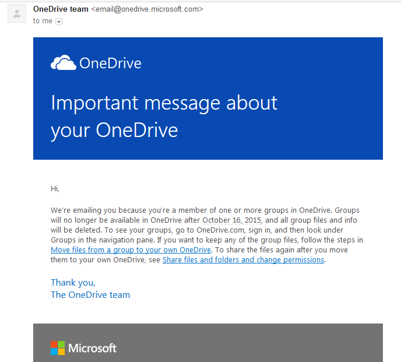Click the first body line starting "We're emailing you"
This screenshot has width=401, height=362.
[x=205, y=210]
